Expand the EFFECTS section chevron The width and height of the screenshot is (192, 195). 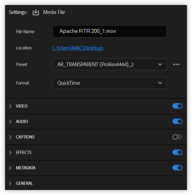pos(10,153)
